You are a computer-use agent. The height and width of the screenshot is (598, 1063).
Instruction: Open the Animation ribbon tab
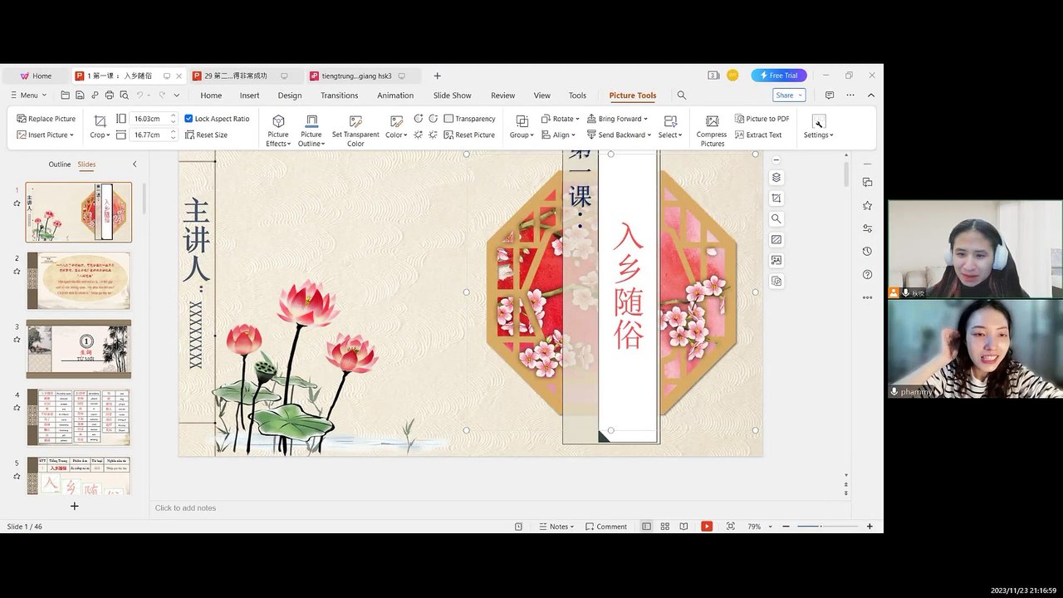click(x=395, y=96)
